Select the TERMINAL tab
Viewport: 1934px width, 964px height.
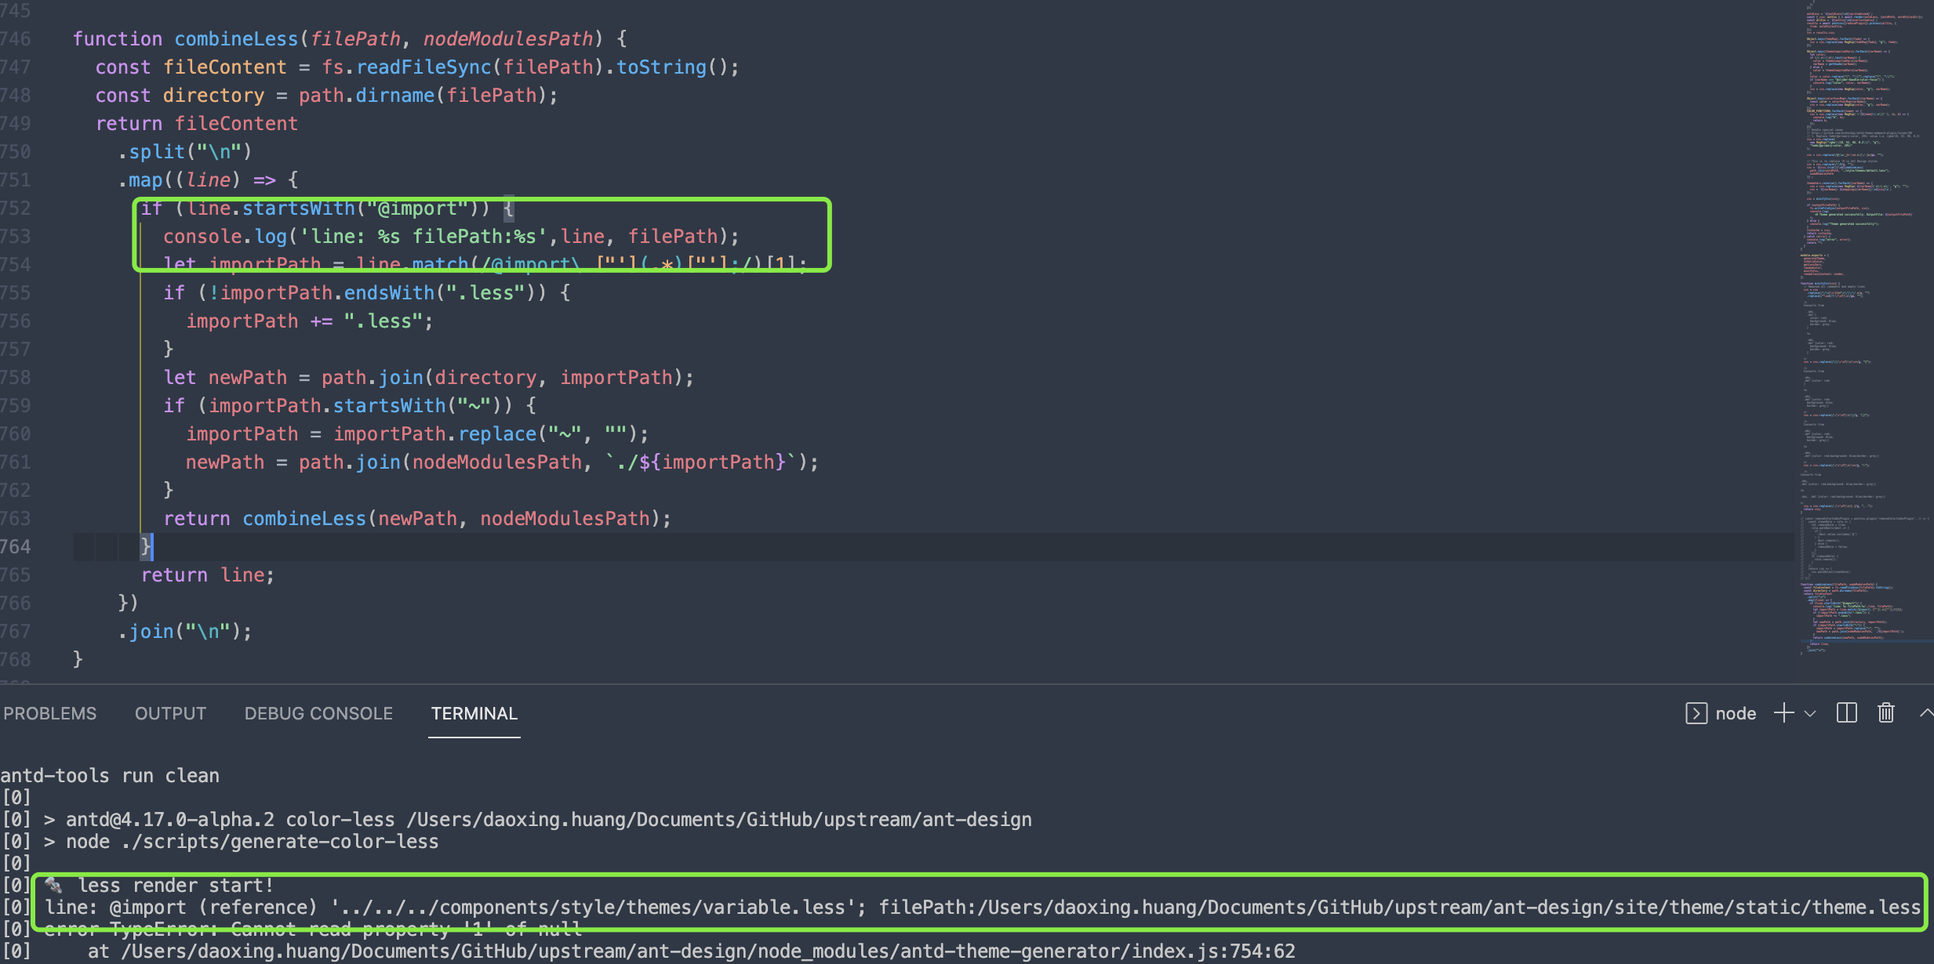(x=474, y=713)
